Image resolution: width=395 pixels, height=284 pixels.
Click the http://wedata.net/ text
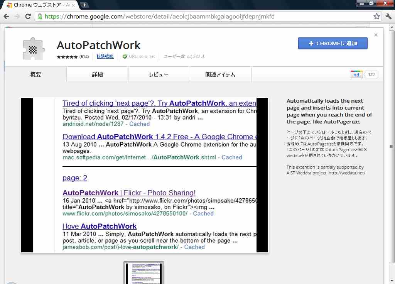[x=347, y=173]
